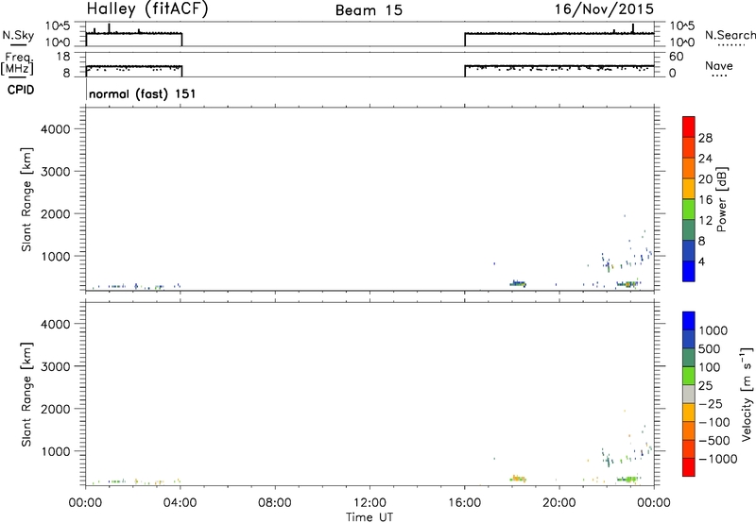Click the '08:00' time axis tick label
Screen dimensions: 756x523
coord(275,502)
